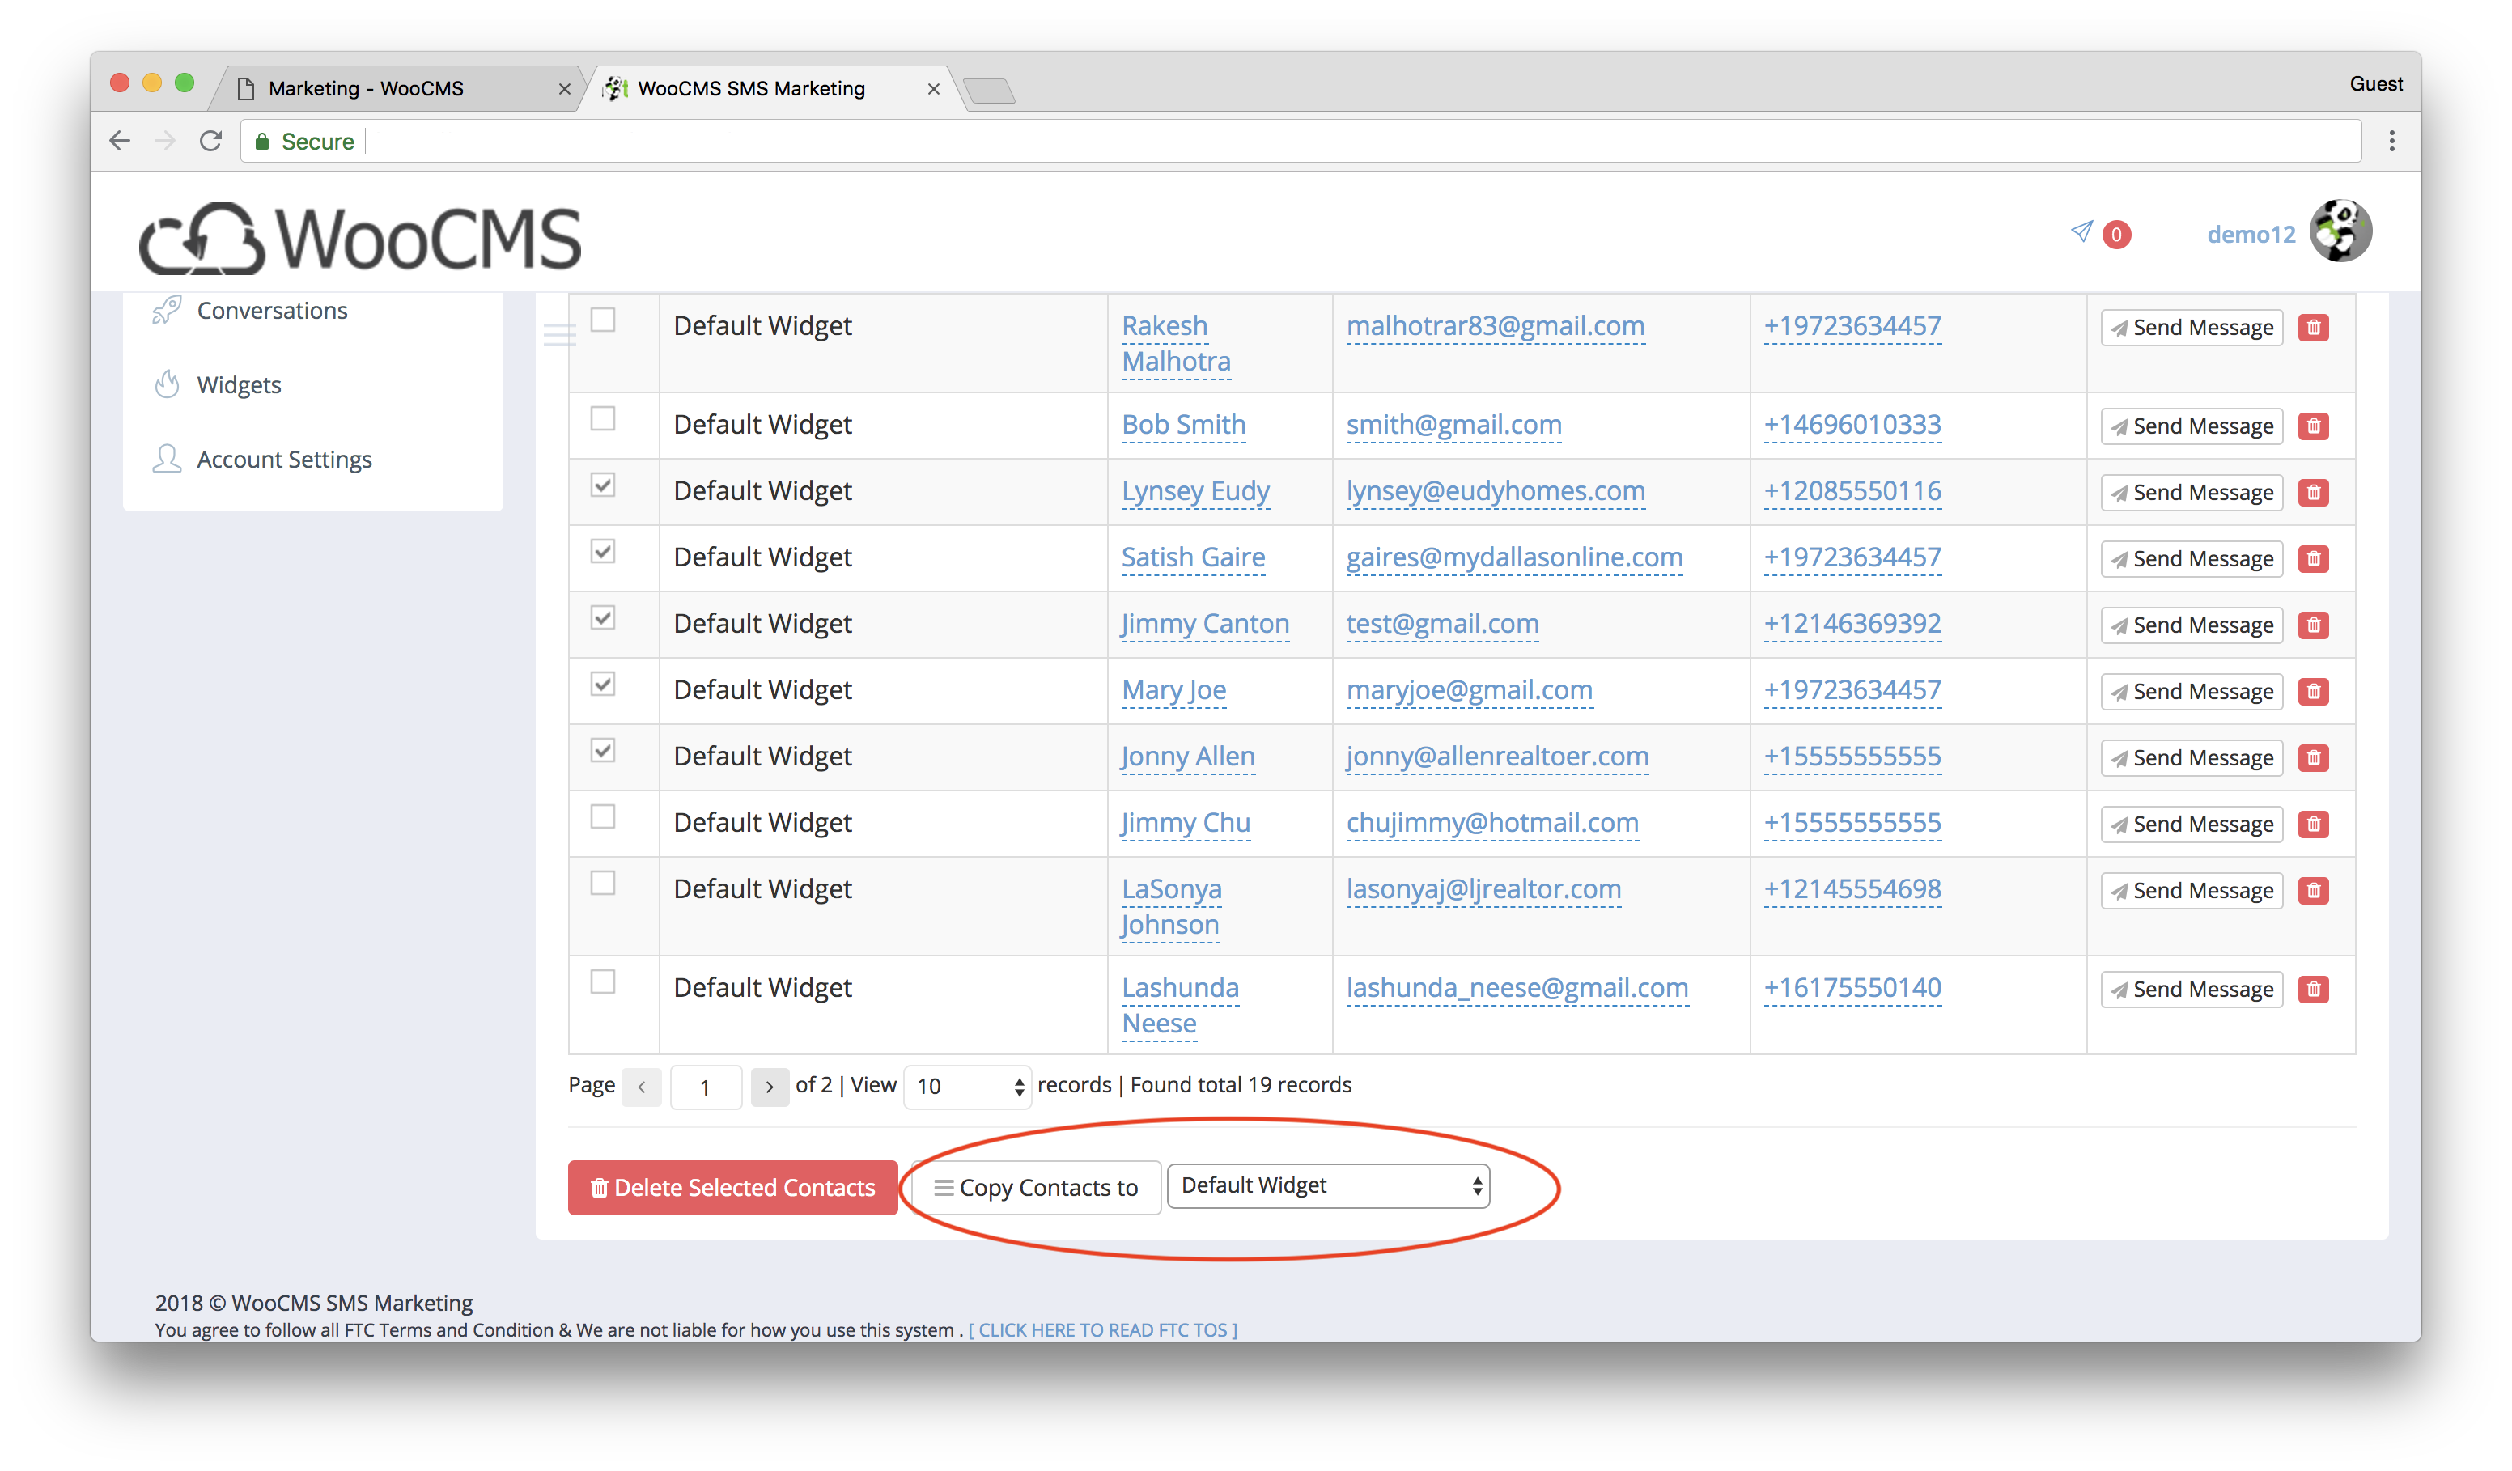The image size is (2512, 1471).
Task: Click Delete Selected Contacts button
Action: [x=732, y=1187]
